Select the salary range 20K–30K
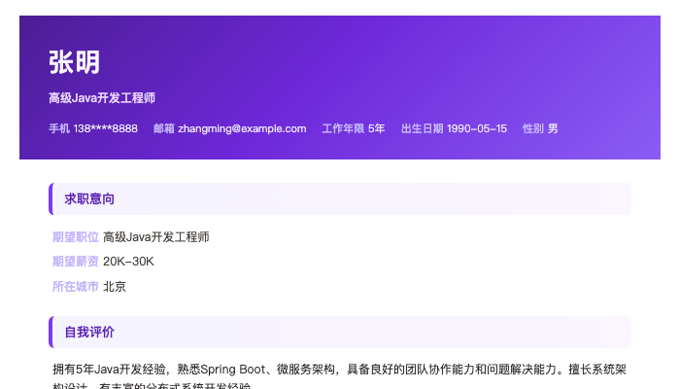The height and width of the screenshot is (389, 680). (x=128, y=262)
